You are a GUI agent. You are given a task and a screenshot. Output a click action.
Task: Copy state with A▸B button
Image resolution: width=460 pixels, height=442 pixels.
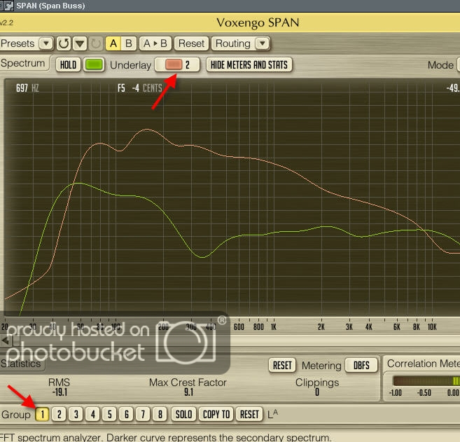point(155,43)
